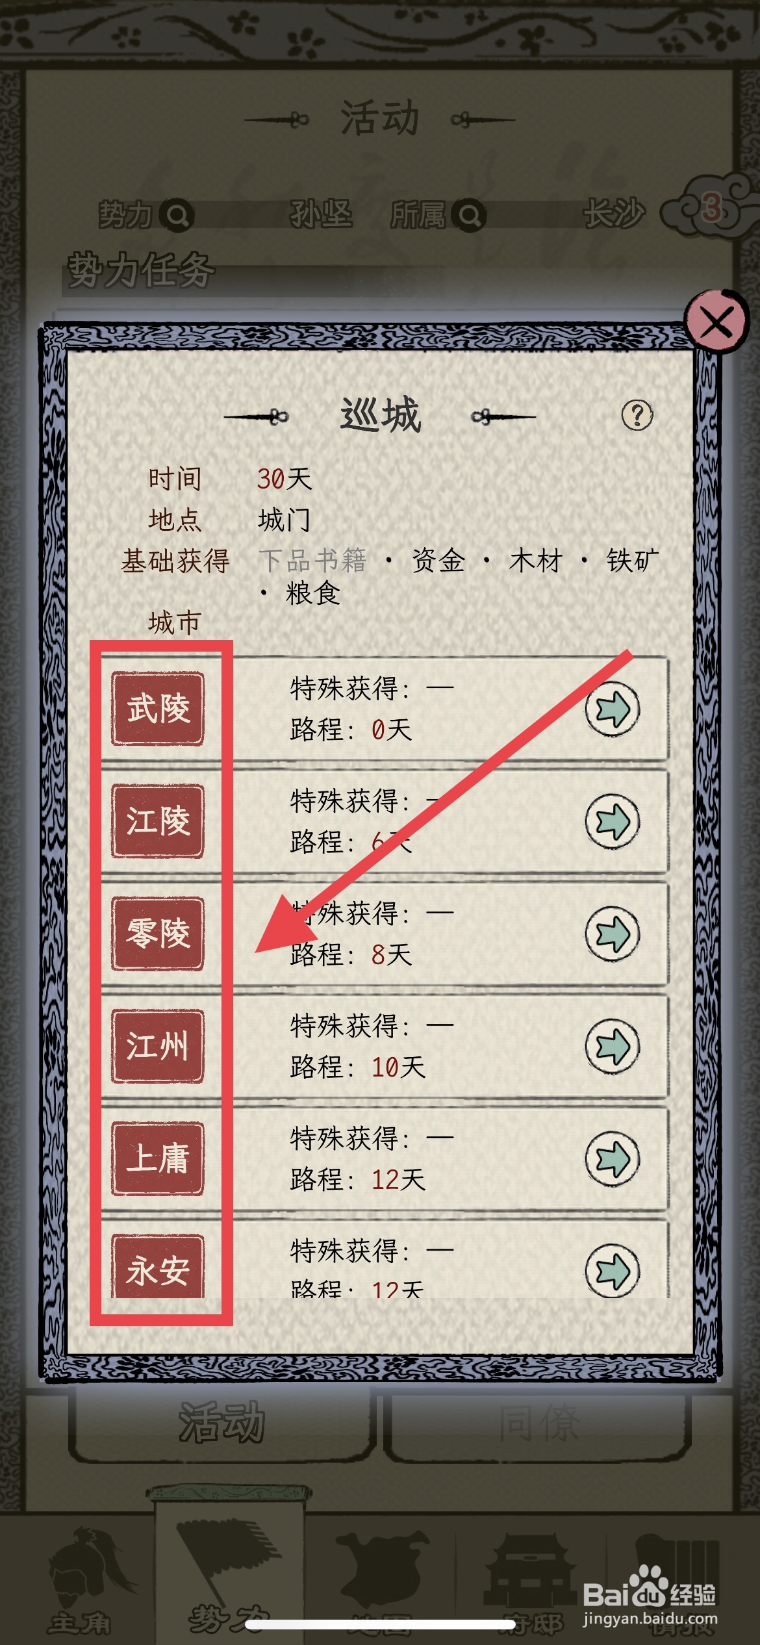Choose the 江州 city button
Image resolution: width=760 pixels, height=1645 pixels.
click(x=158, y=1046)
